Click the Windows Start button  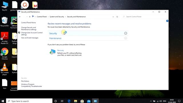pyautogui.click(x=3, y=101)
